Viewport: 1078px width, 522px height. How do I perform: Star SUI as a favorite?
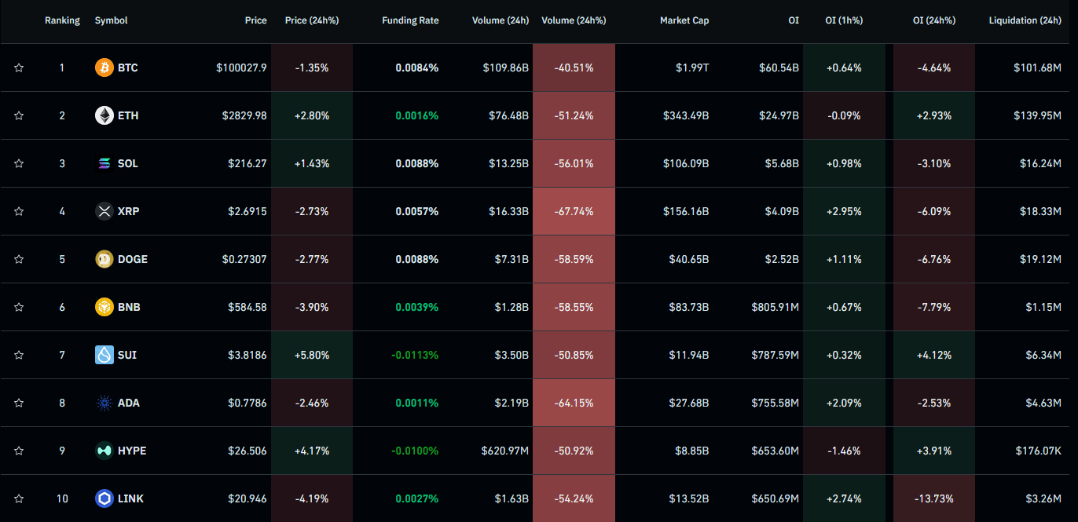pyautogui.click(x=19, y=356)
